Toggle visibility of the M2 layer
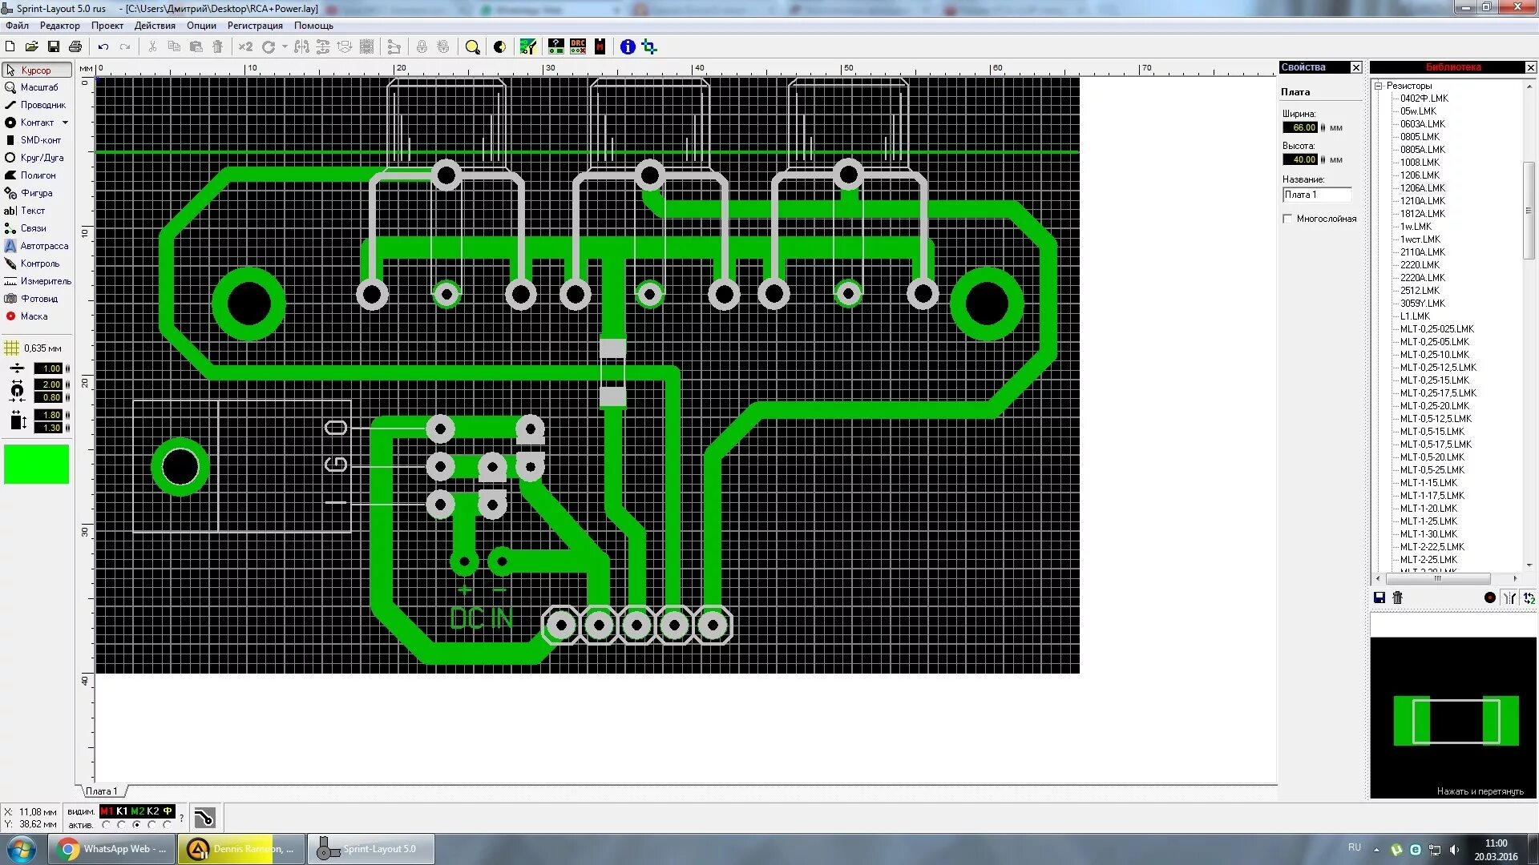Image resolution: width=1539 pixels, height=865 pixels. pos(137,811)
